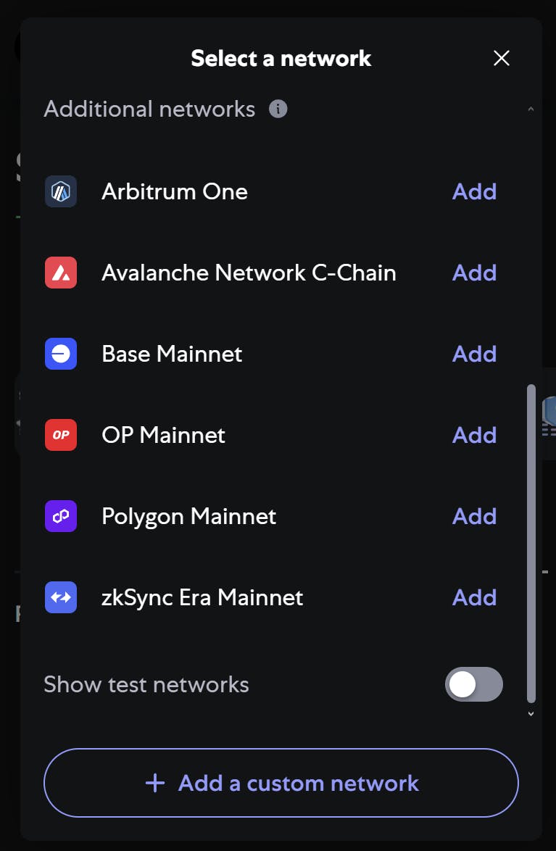Add the Arbitrum One network
This screenshot has height=851, width=556.
pos(474,191)
